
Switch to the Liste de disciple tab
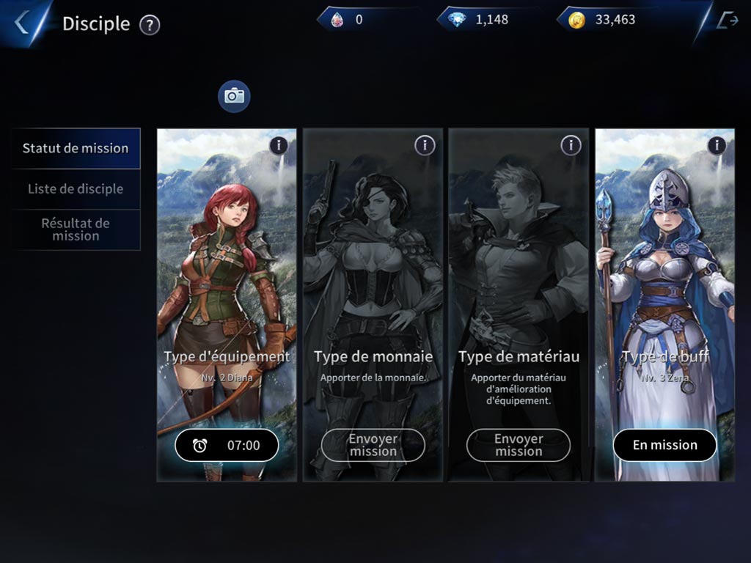coord(76,189)
